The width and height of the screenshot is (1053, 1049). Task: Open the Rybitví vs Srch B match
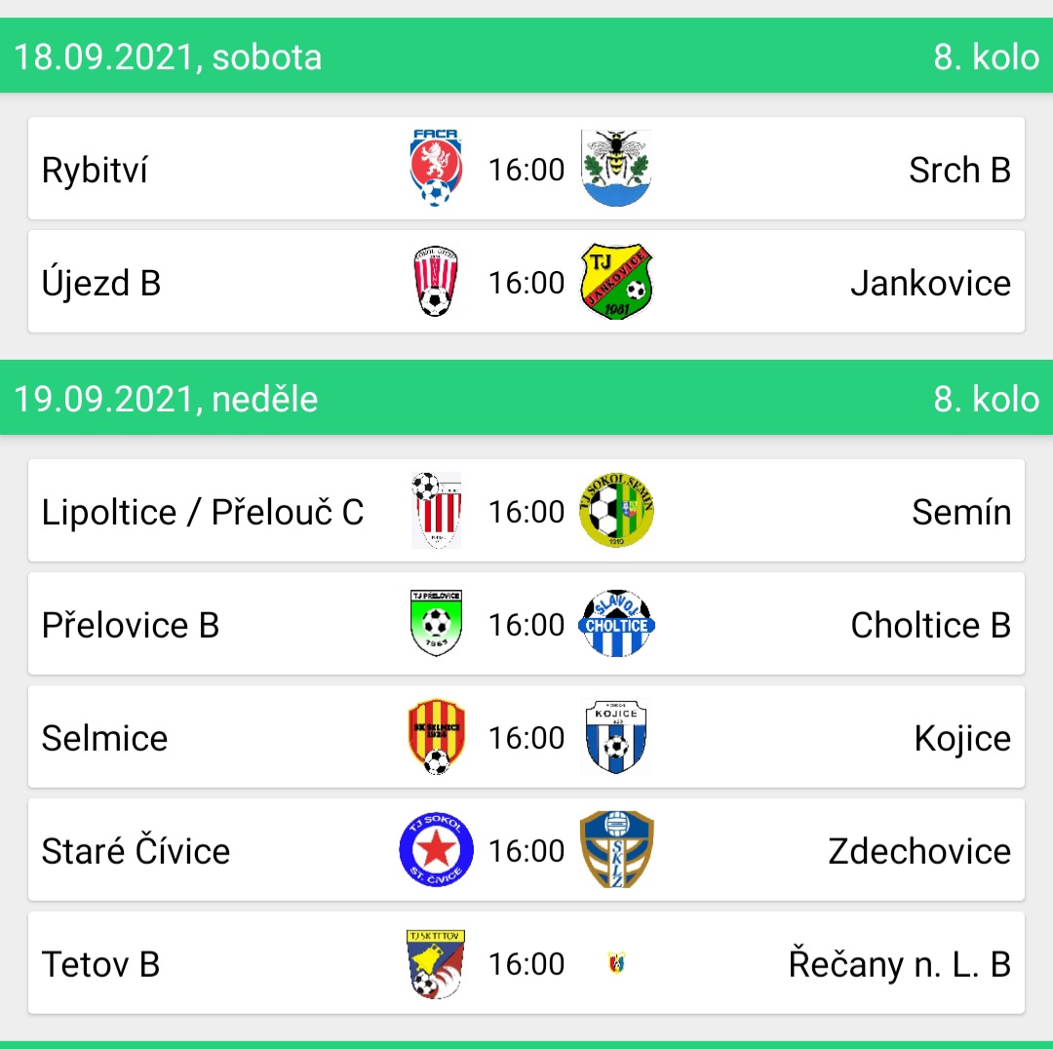526,168
